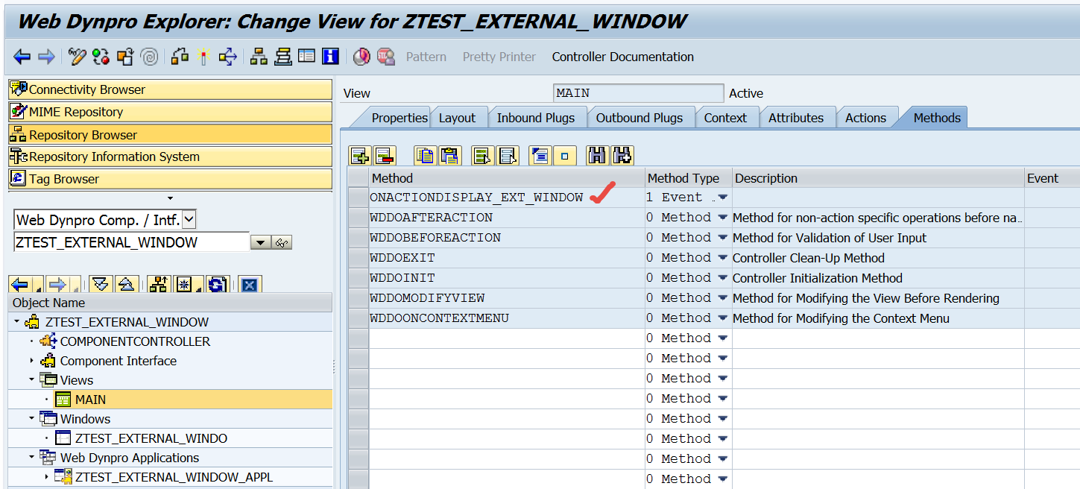Screen dimensions: 1080x489
Task: Collapse the Views tree node
Action: point(32,380)
